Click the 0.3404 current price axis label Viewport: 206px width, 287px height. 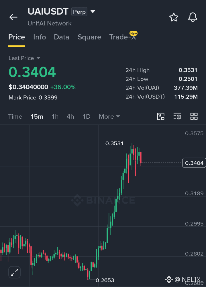point(194,163)
